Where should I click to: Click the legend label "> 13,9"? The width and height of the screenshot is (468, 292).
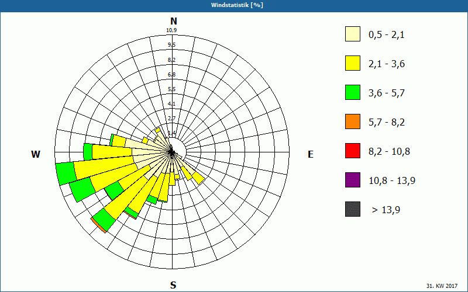386,210
